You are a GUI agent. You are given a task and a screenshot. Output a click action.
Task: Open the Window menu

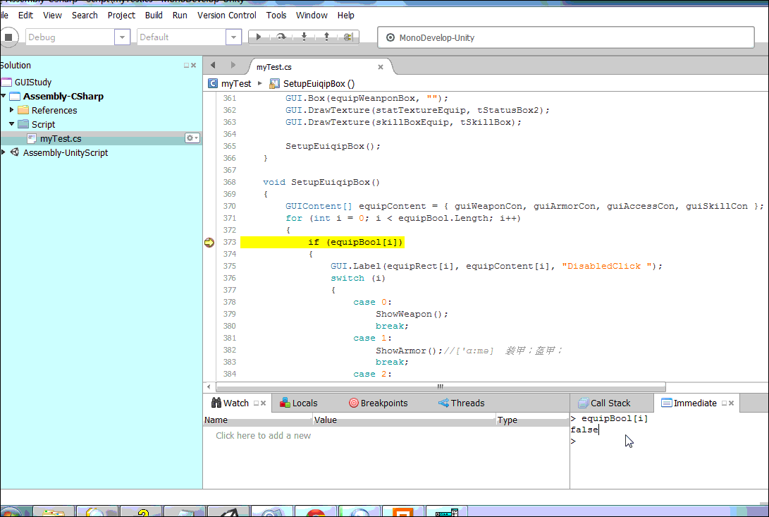pos(312,16)
